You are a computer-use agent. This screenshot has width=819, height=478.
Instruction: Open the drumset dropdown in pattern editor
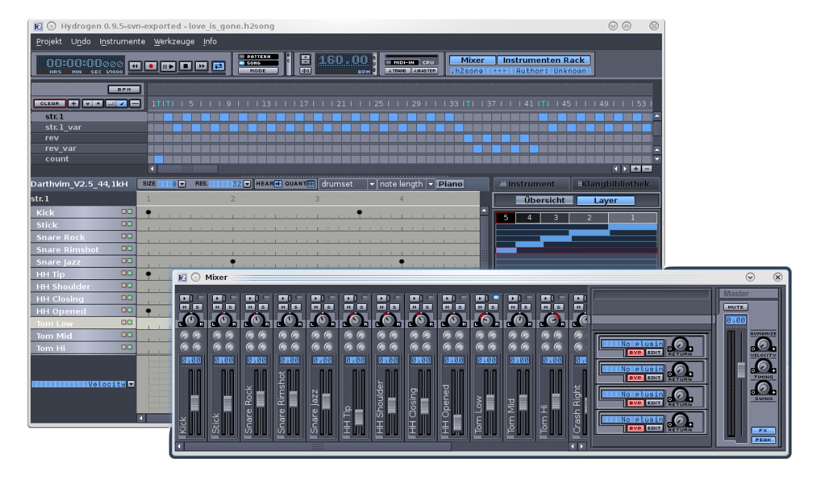coord(372,184)
